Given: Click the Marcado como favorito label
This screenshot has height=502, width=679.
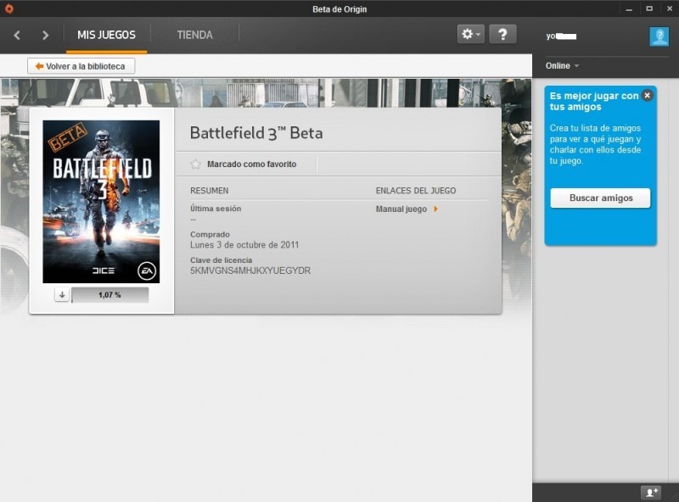Looking at the screenshot, I should point(251,164).
